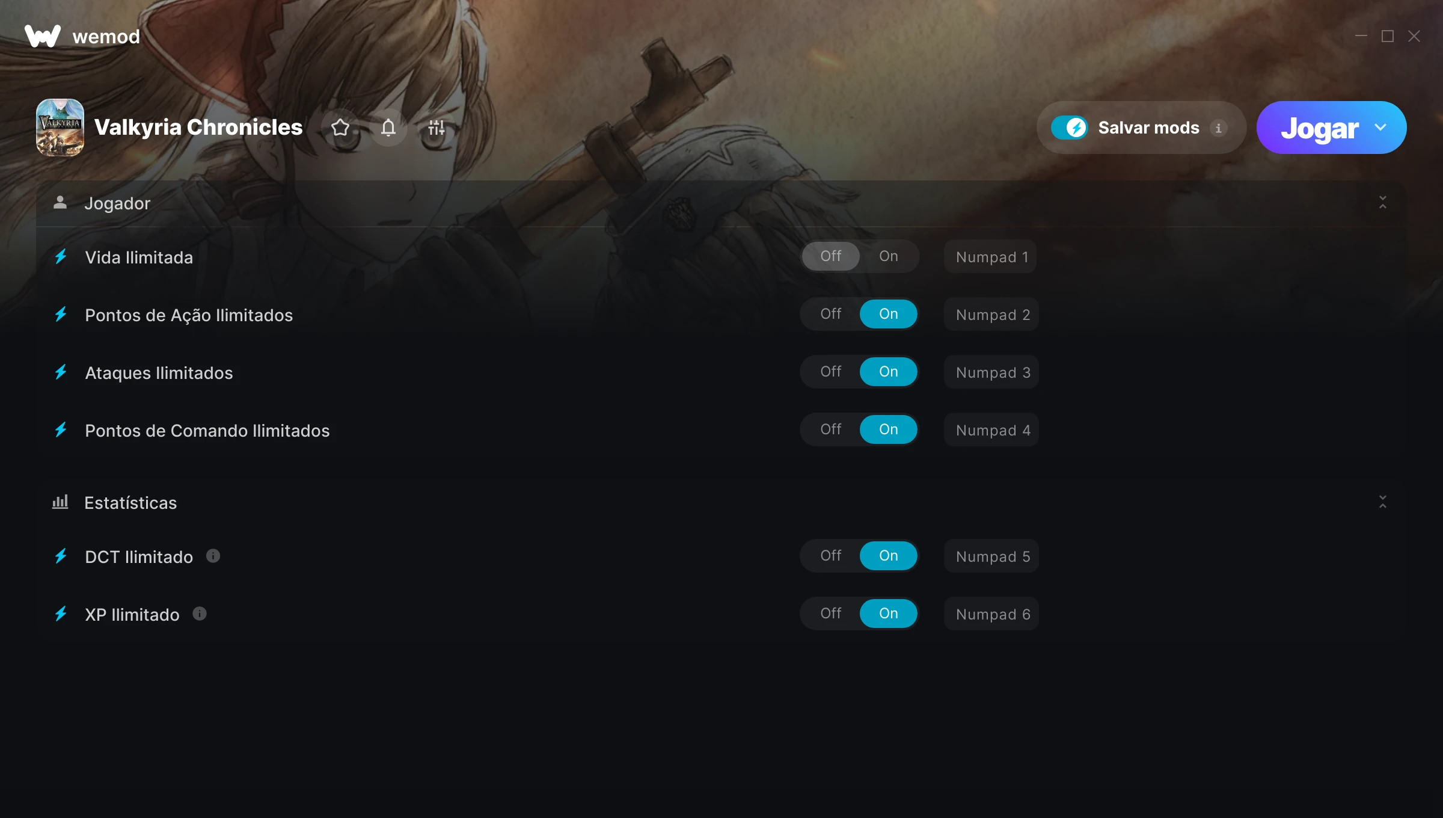Click the favorite star icon
This screenshot has height=818, width=1443.
(x=340, y=128)
